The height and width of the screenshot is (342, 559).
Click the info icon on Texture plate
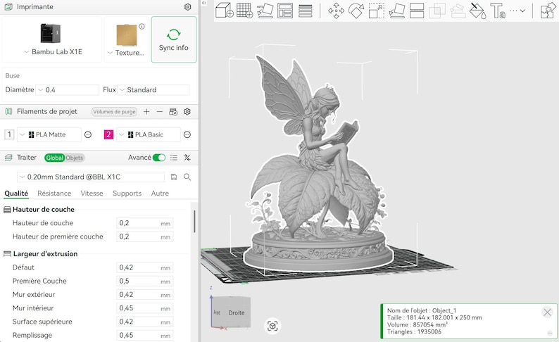(x=142, y=26)
